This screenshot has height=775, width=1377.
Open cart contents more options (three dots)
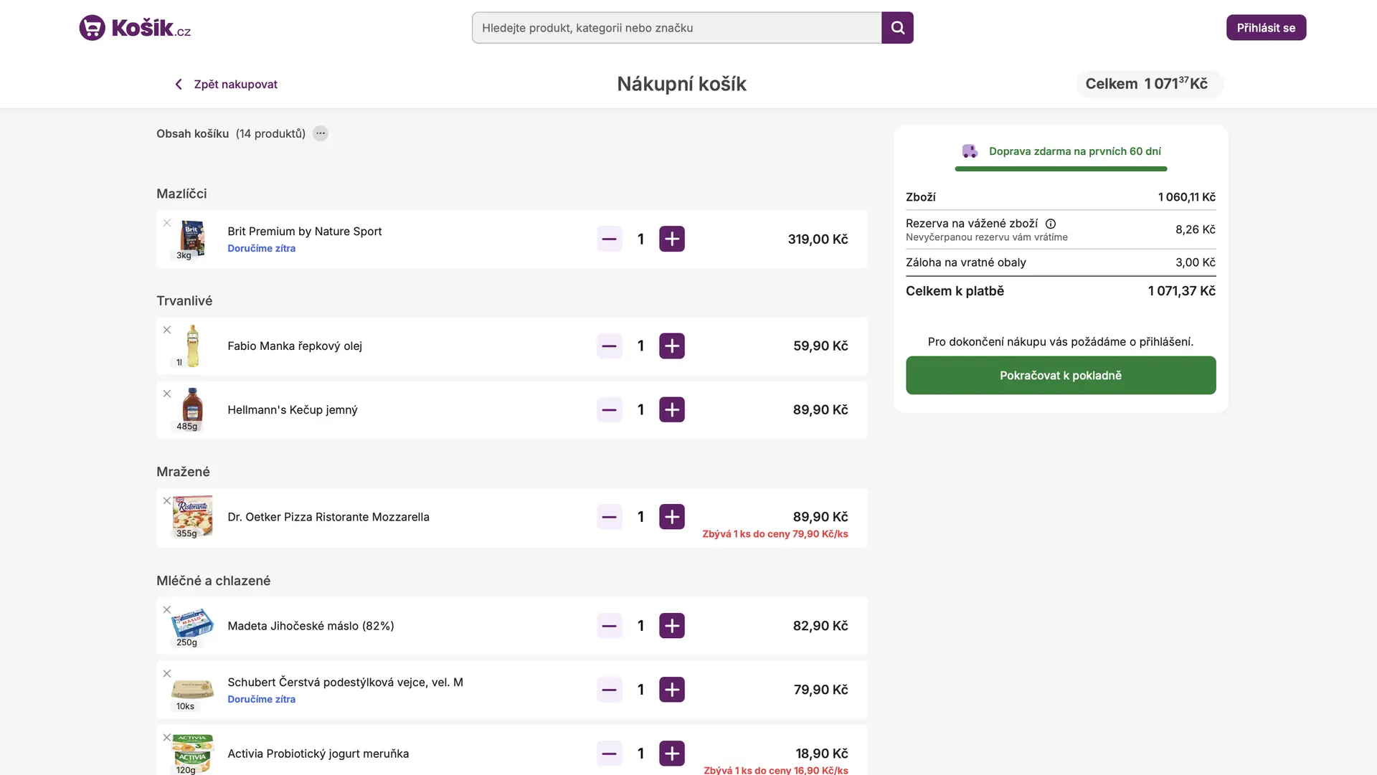tap(321, 133)
